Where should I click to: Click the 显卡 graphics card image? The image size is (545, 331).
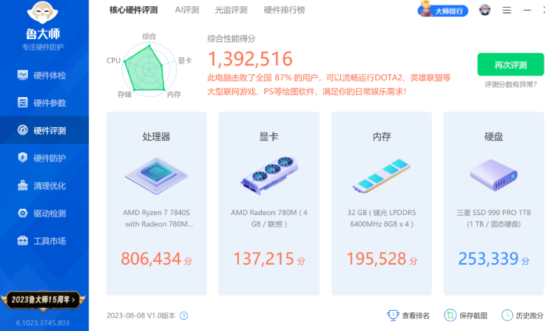(269, 175)
